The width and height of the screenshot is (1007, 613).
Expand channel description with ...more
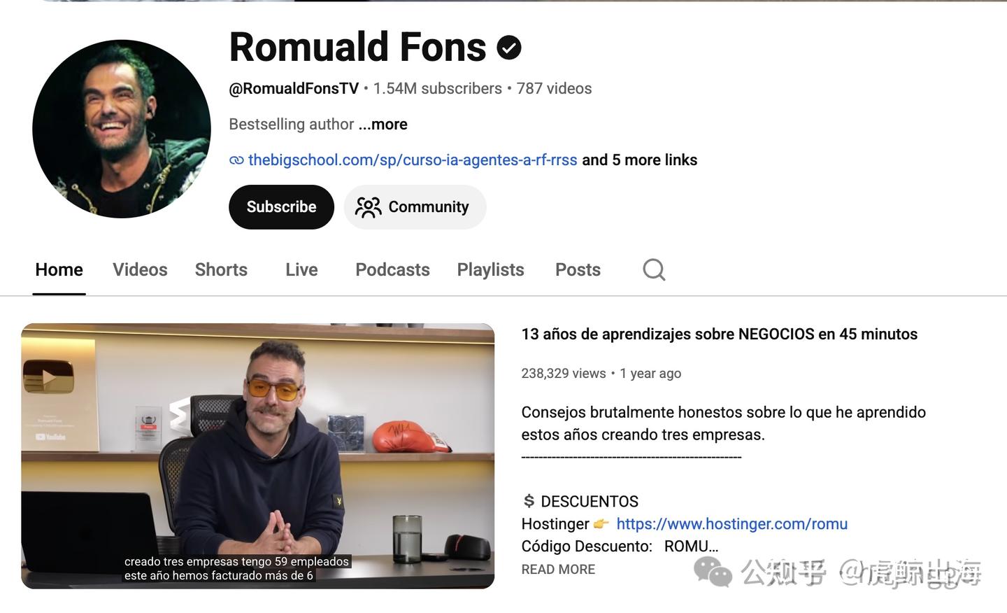pyautogui.click(x=383, y=124)
